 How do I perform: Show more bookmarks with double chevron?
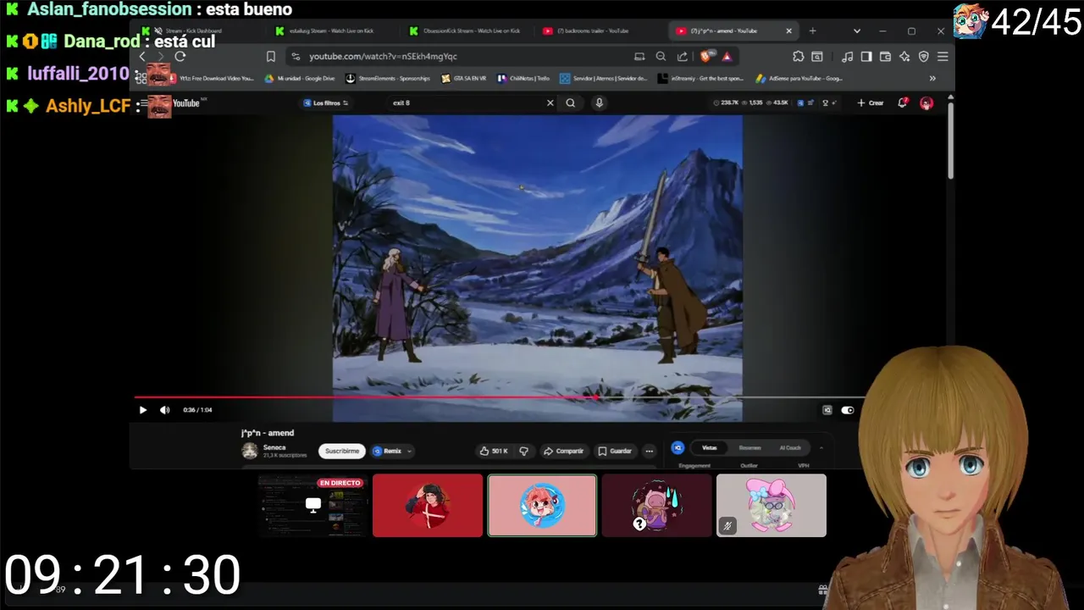[932, 78]
